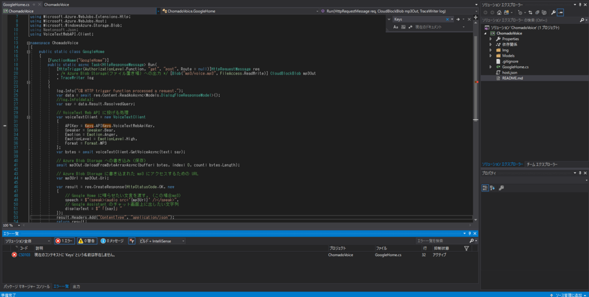
Task: Click the Back arrow in Solution Explorer toolbar
Action: [x=485, y=13]
